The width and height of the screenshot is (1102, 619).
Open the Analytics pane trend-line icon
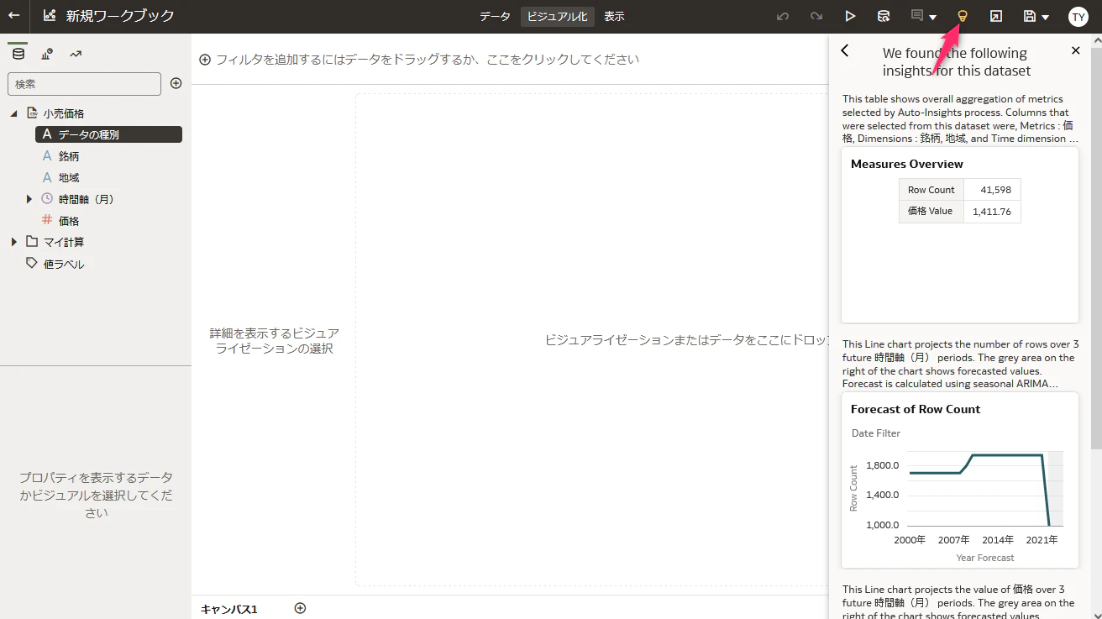(x=76, y=54)
